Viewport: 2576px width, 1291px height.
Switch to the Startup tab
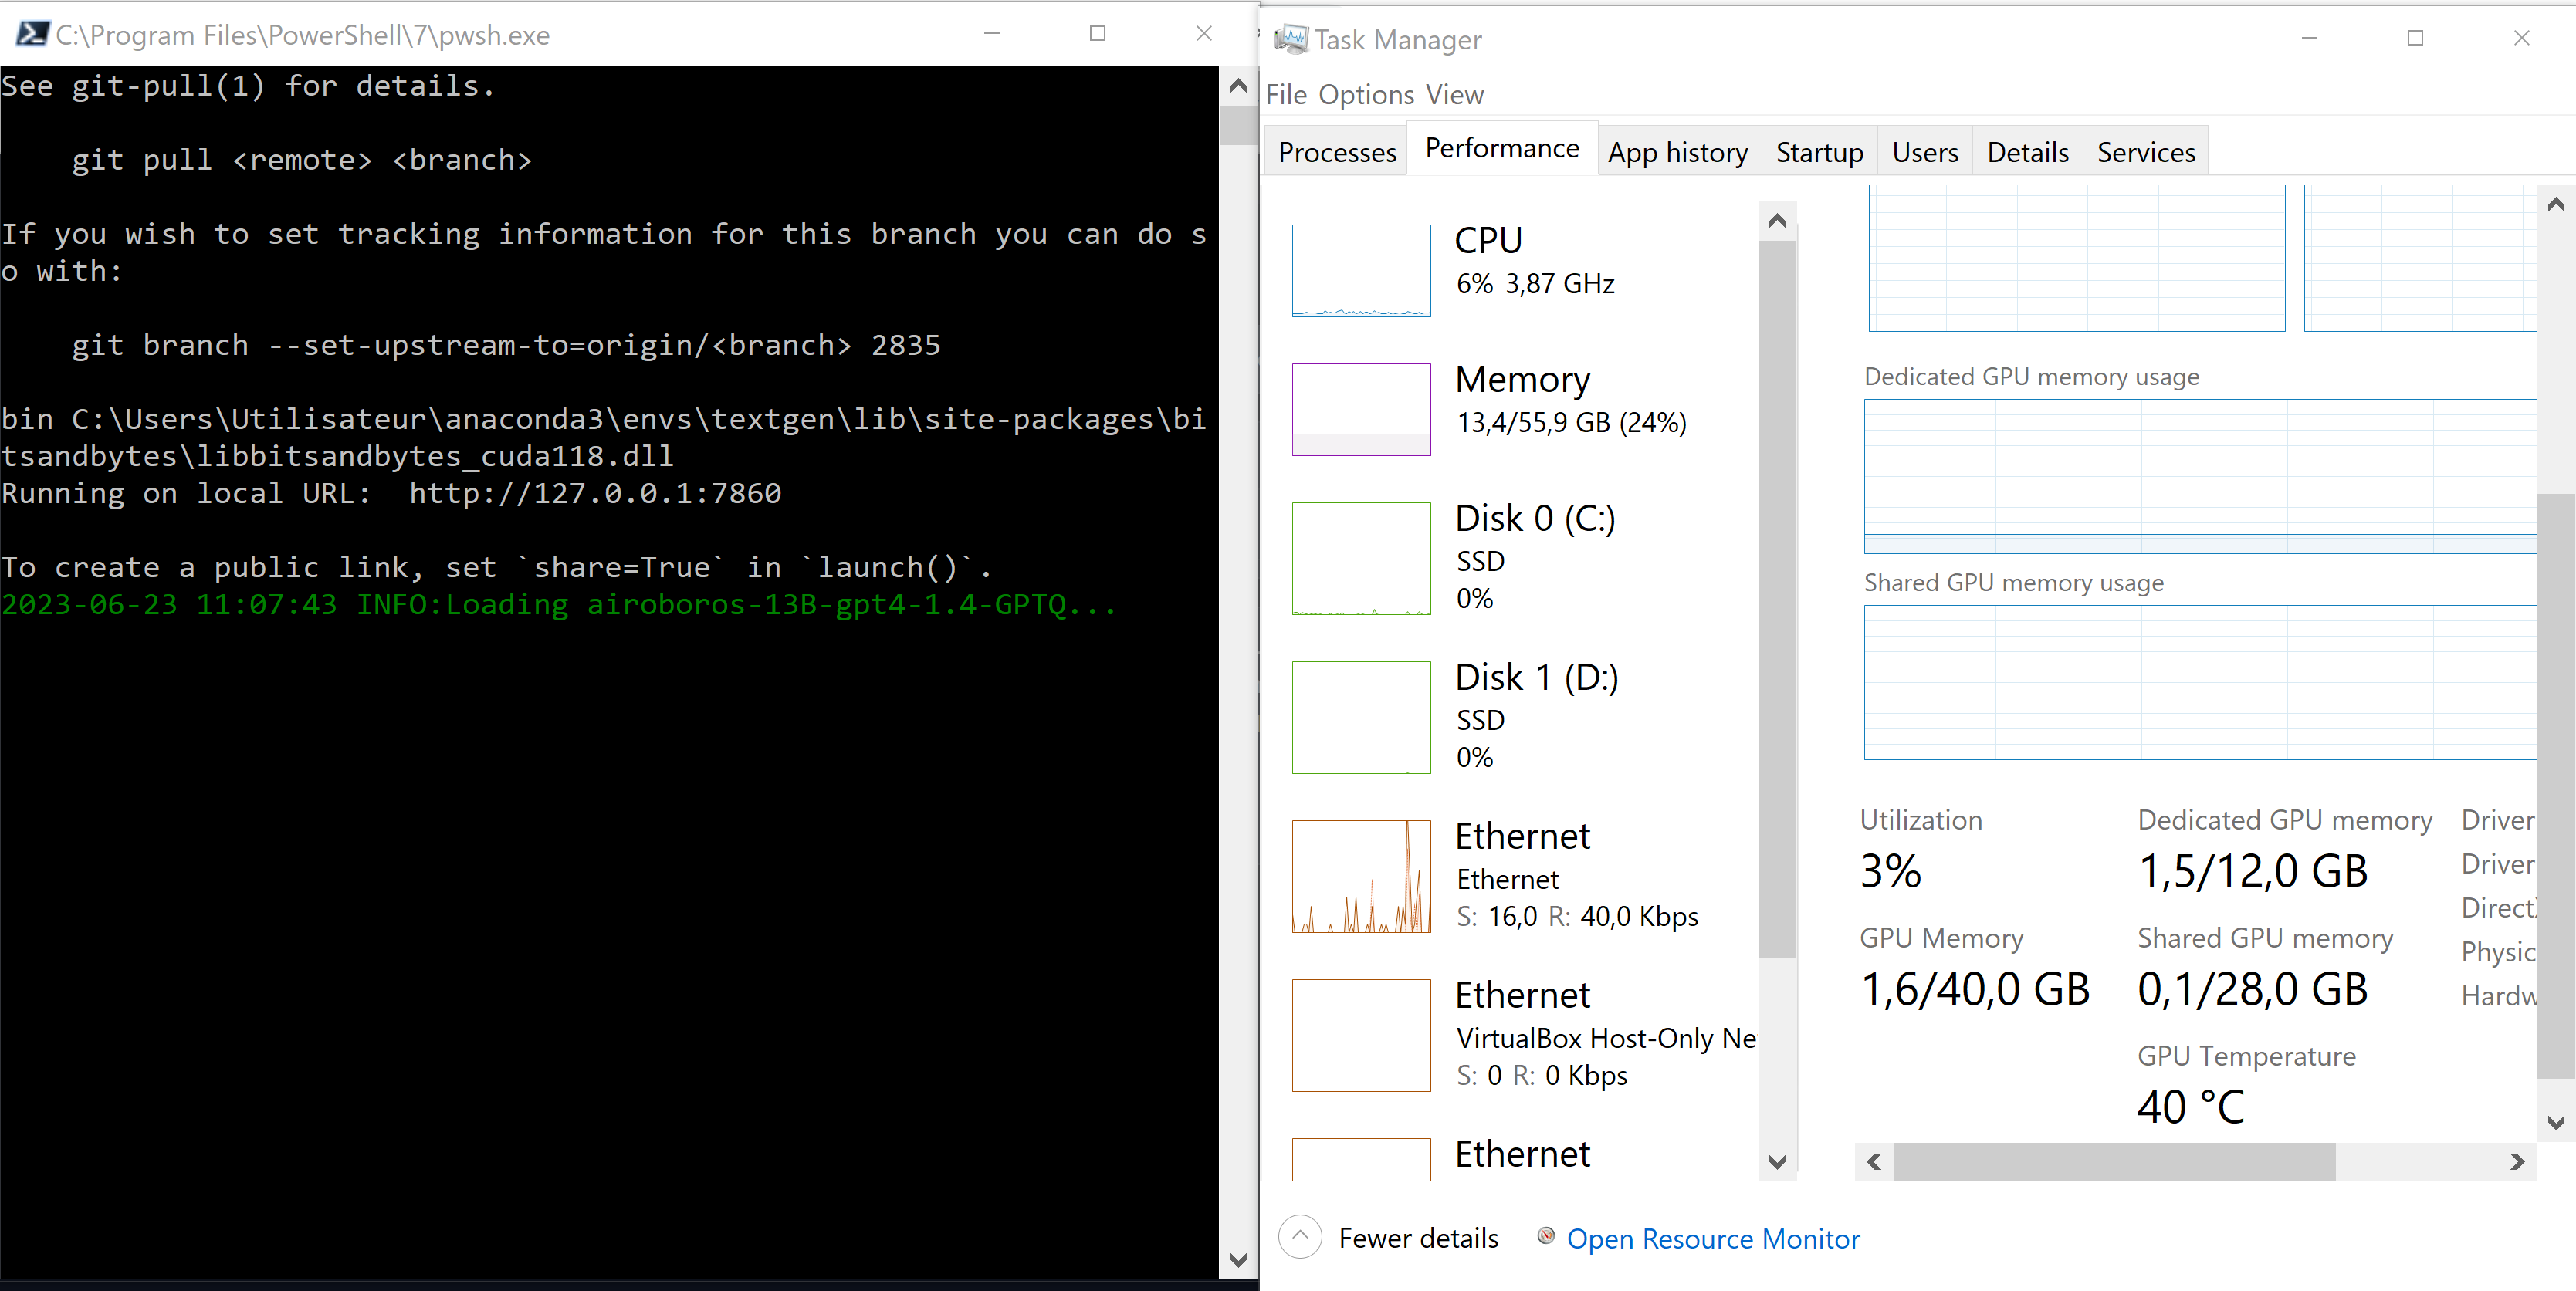point(1819,151)
